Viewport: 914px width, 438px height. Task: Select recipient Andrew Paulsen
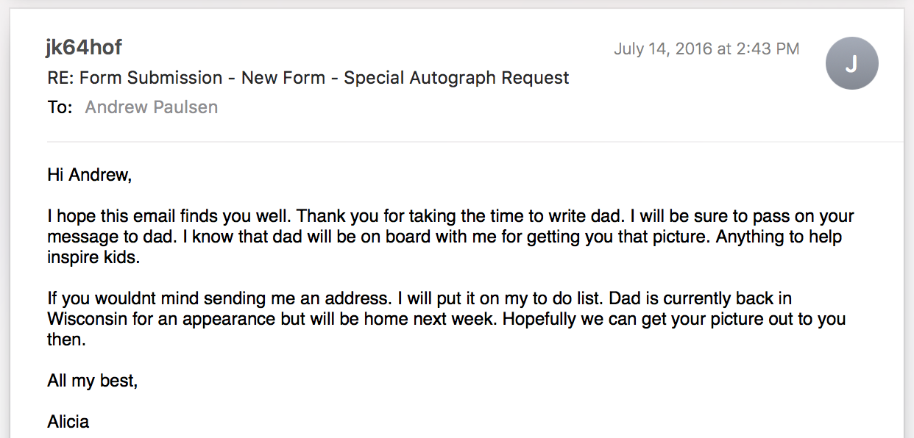[152, 107]
